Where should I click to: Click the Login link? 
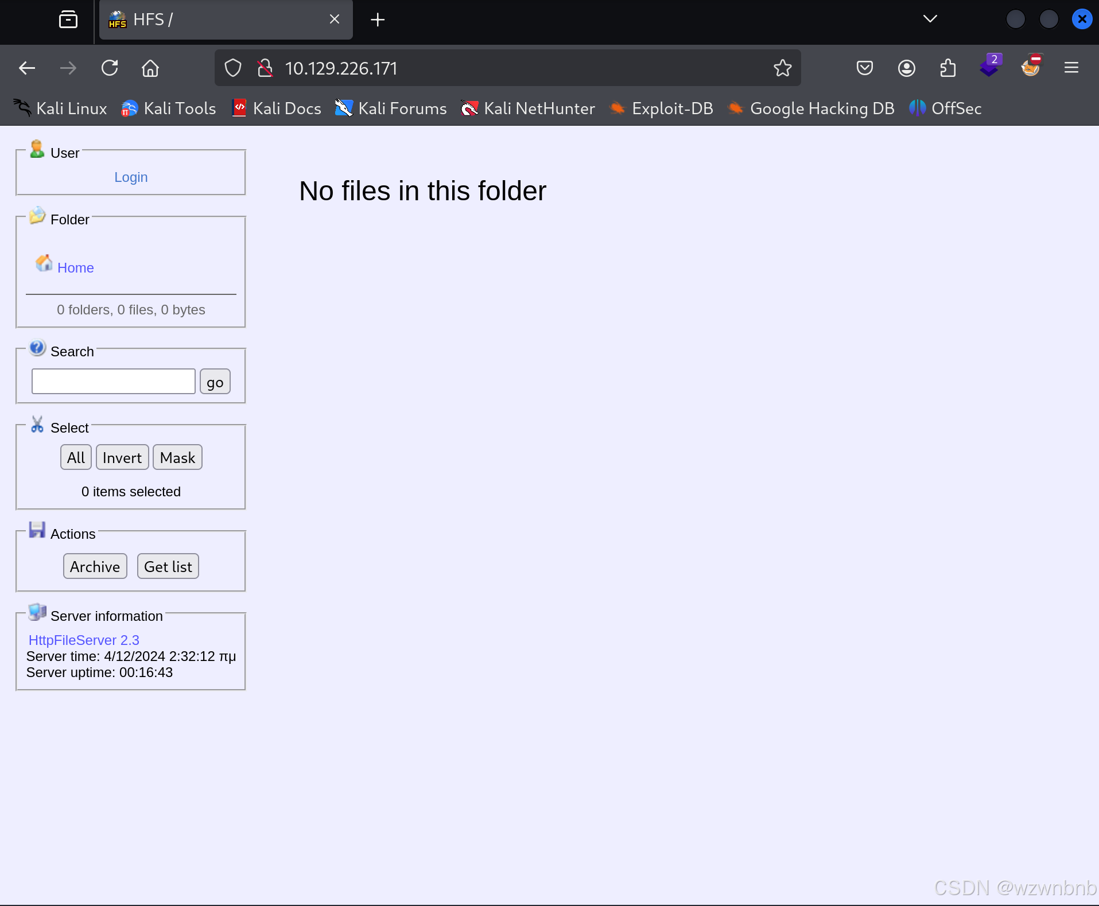coord(130,177)
